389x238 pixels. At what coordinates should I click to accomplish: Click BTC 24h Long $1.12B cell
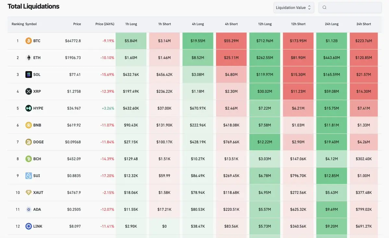point(332,41)
